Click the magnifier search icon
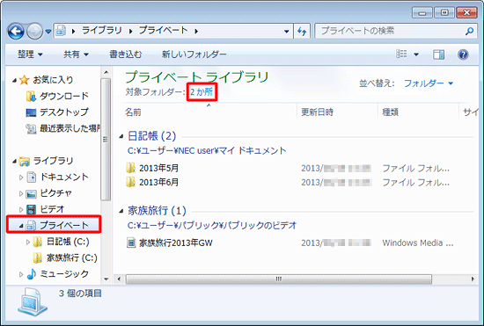The image size is (484, 326). coord(470,31)
